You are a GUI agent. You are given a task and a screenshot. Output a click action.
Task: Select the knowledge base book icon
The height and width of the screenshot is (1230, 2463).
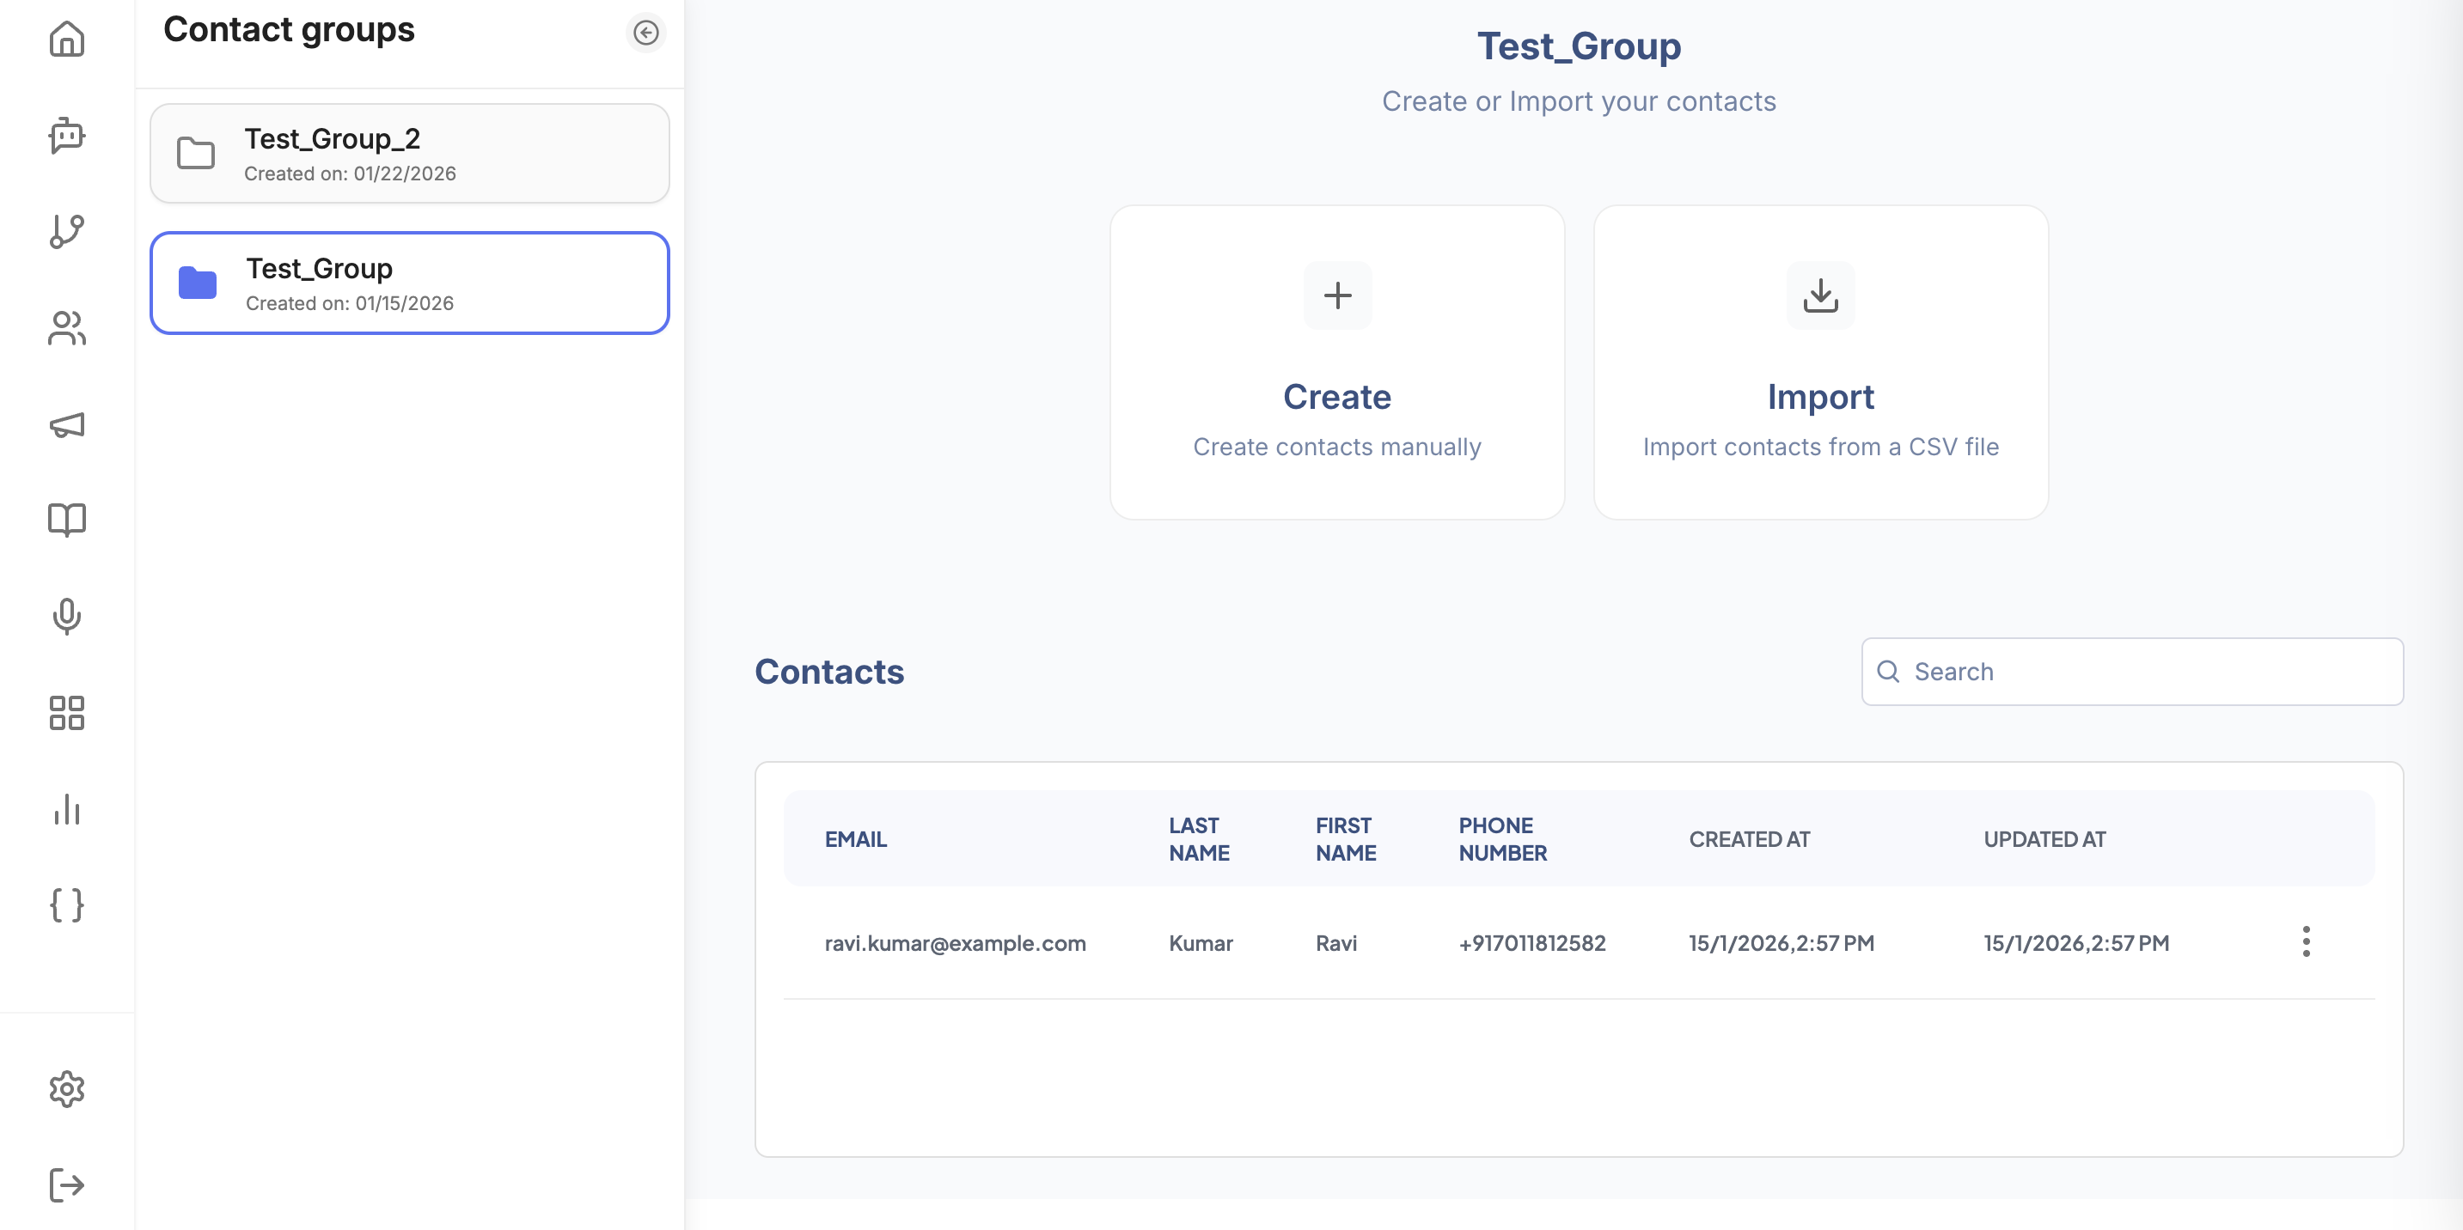pyautogui.click(x=66, y=519)
